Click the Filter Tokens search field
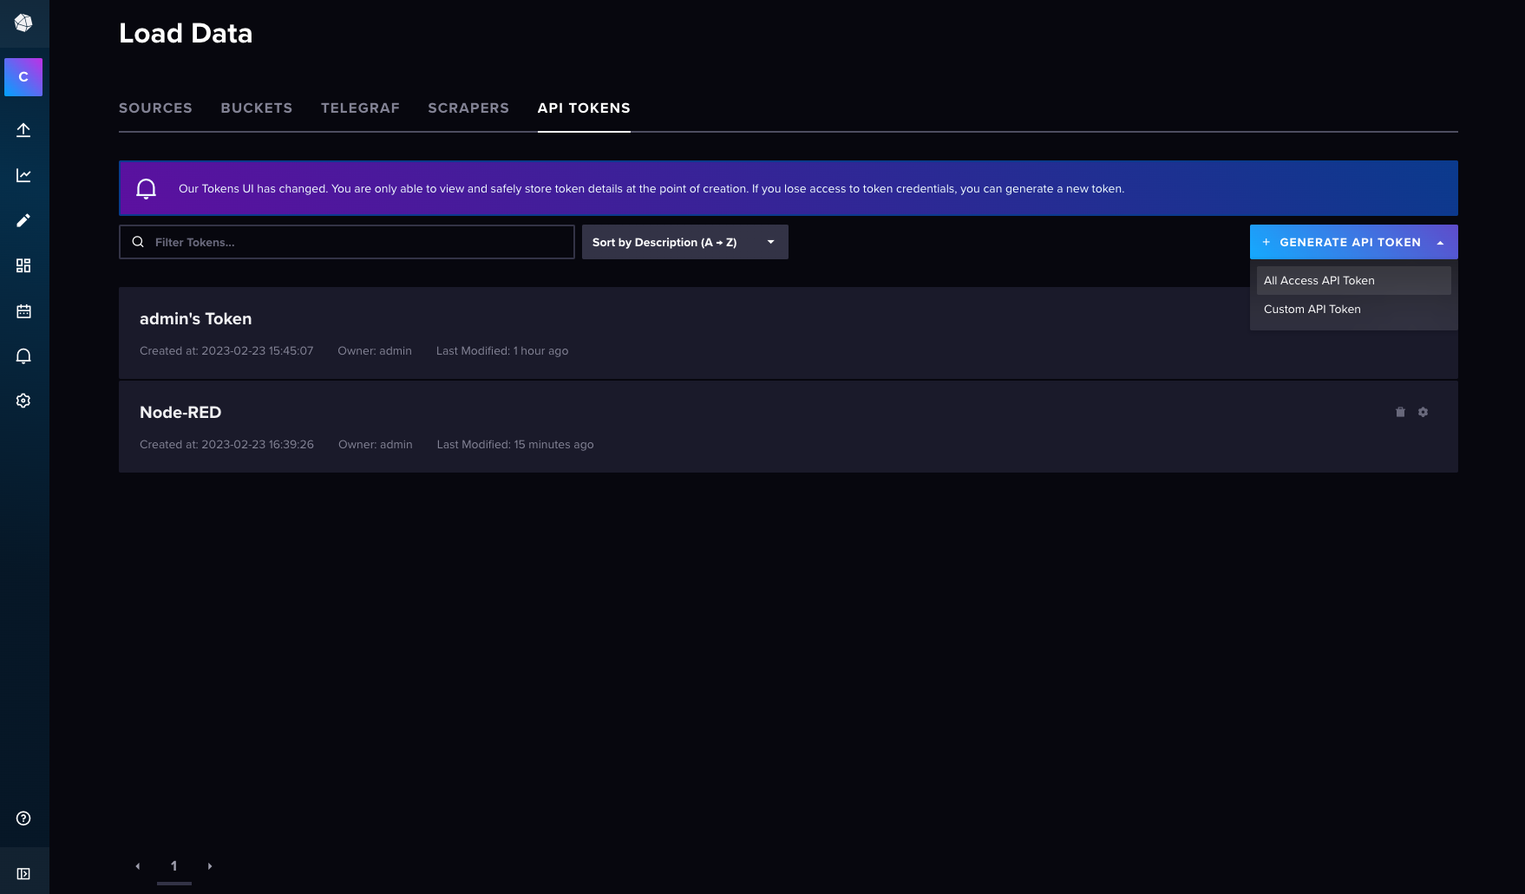The width and height of the screenshot is (1525, 894). tap(346, 242)
